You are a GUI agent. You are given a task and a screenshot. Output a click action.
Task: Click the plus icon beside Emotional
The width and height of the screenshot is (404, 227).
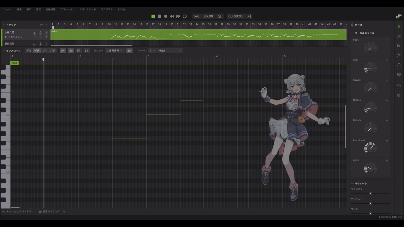tap(387, 140)
